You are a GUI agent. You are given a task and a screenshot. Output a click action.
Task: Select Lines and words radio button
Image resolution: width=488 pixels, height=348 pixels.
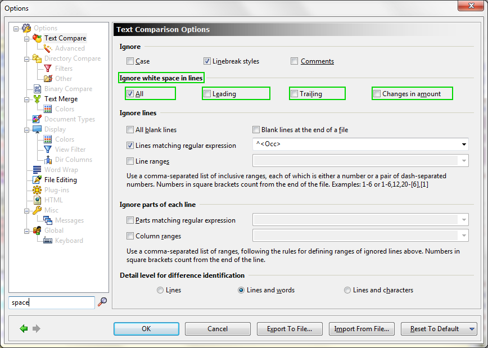(x=241, y=290)
